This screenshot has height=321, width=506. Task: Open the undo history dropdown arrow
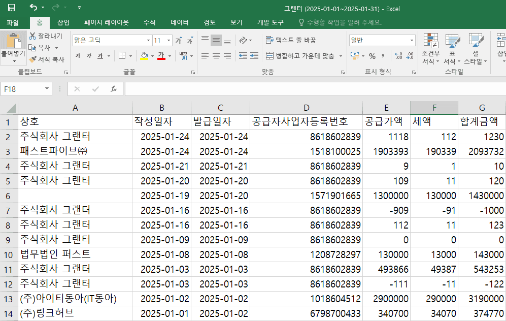43,8
